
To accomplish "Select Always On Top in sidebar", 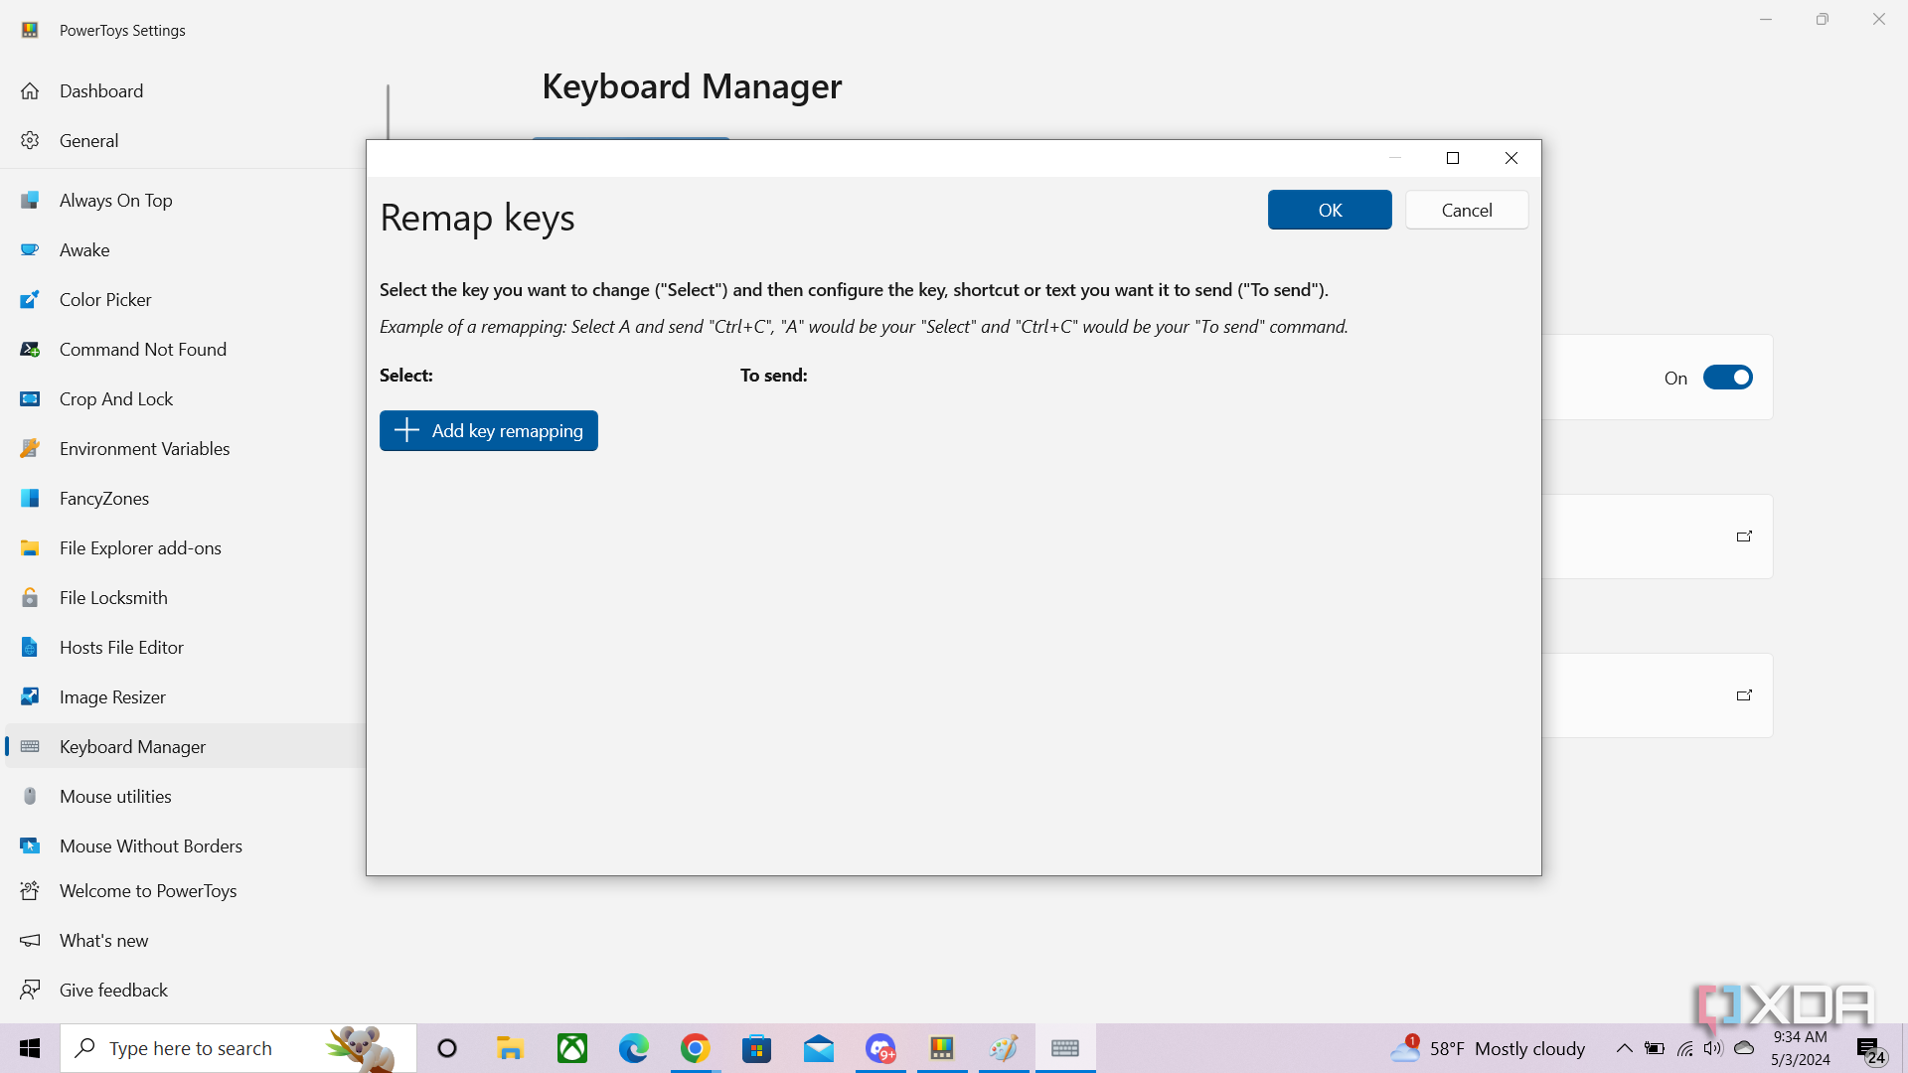I will [115, 200].
